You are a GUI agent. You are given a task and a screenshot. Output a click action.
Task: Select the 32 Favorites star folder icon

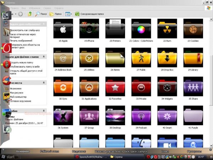tap(115, 86)
